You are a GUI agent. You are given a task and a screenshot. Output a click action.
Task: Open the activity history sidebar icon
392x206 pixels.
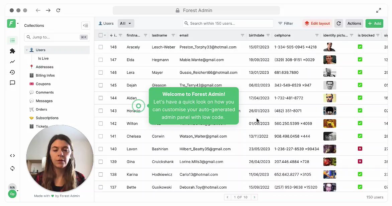click(x=12, y=72)
